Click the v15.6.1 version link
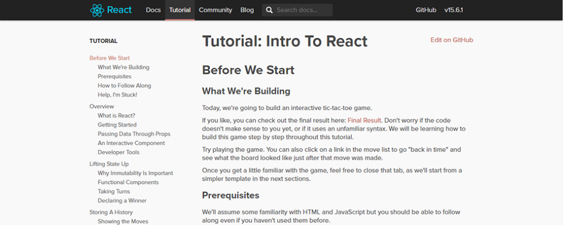This screenshot has width=563, height=225. 454,10
